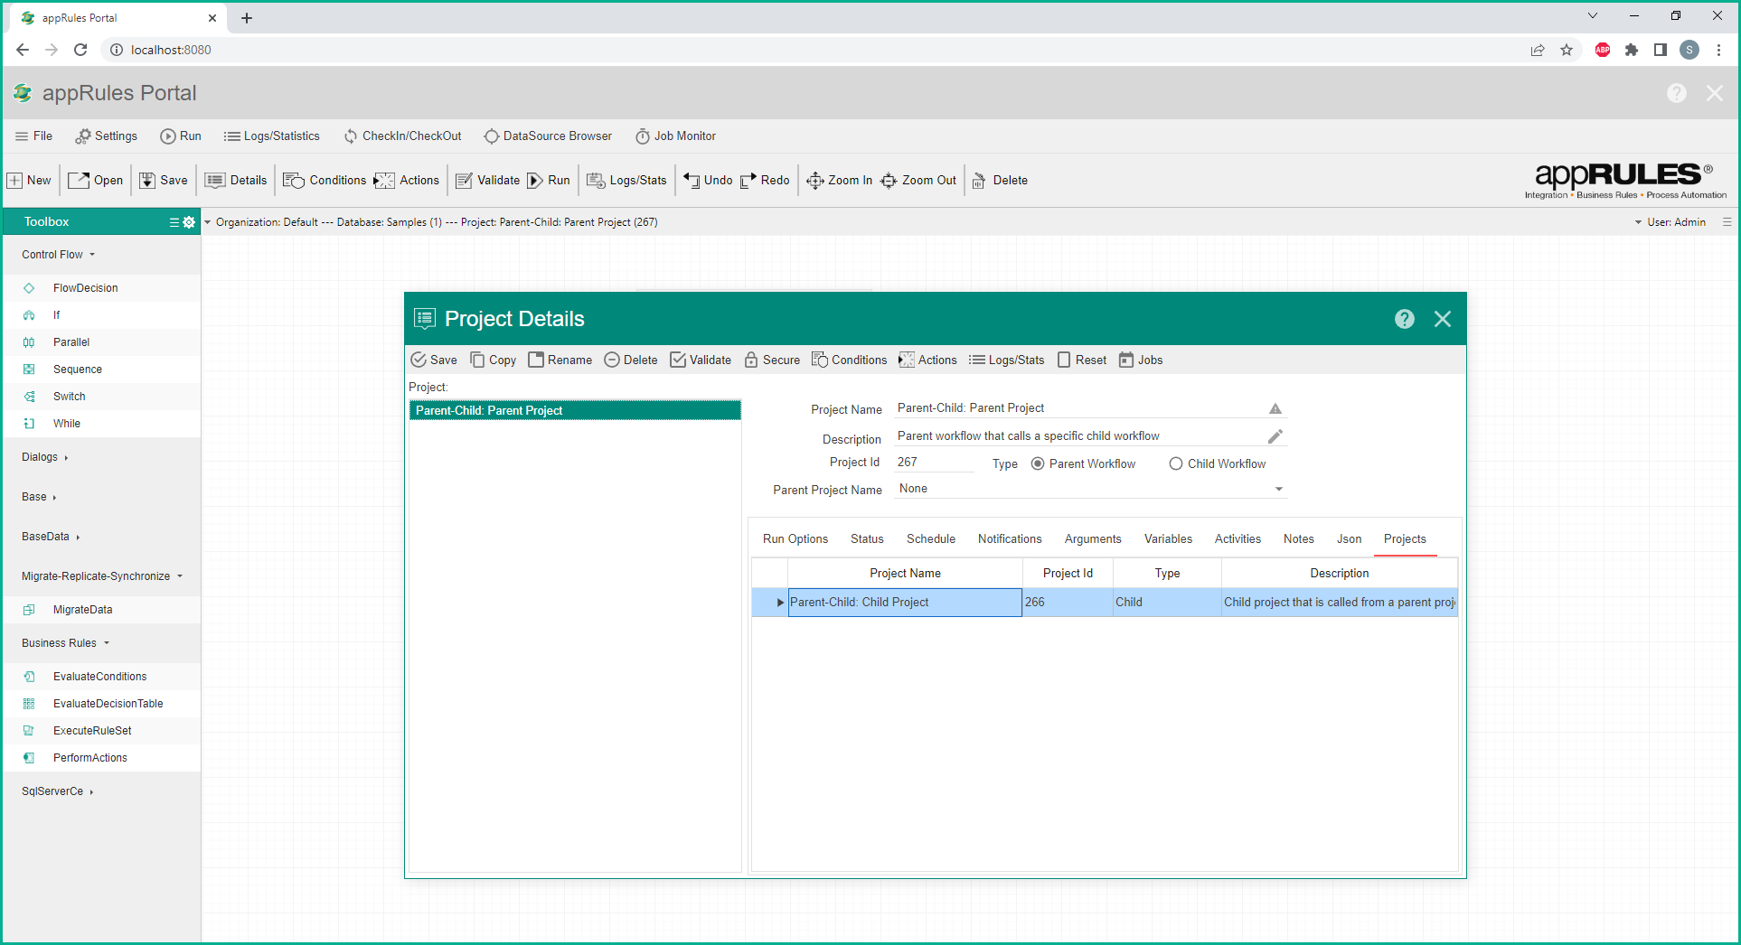Viewport: 1741px width, 945px height.
Task: Click the Jobs calendar icon in dialog
Action: [x=1125, y=360]
